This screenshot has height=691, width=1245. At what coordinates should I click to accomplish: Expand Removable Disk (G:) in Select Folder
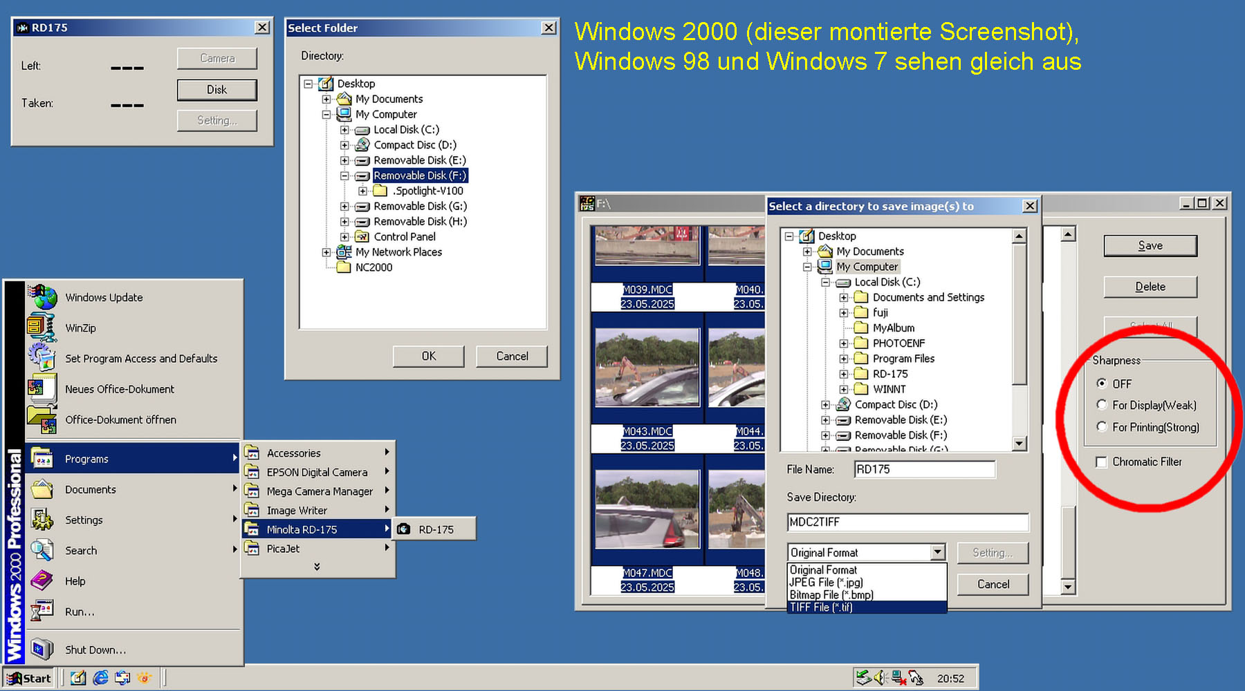[x=344, y=207]
